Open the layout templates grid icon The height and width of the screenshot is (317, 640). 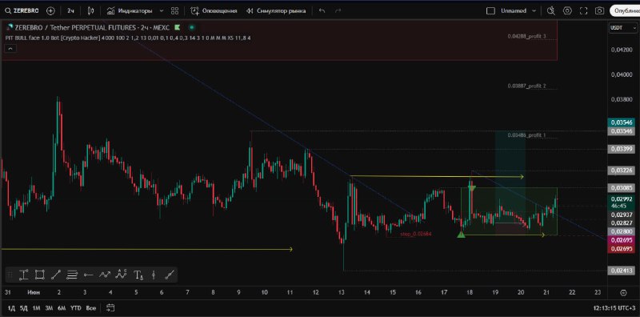(x=174, y=10)
